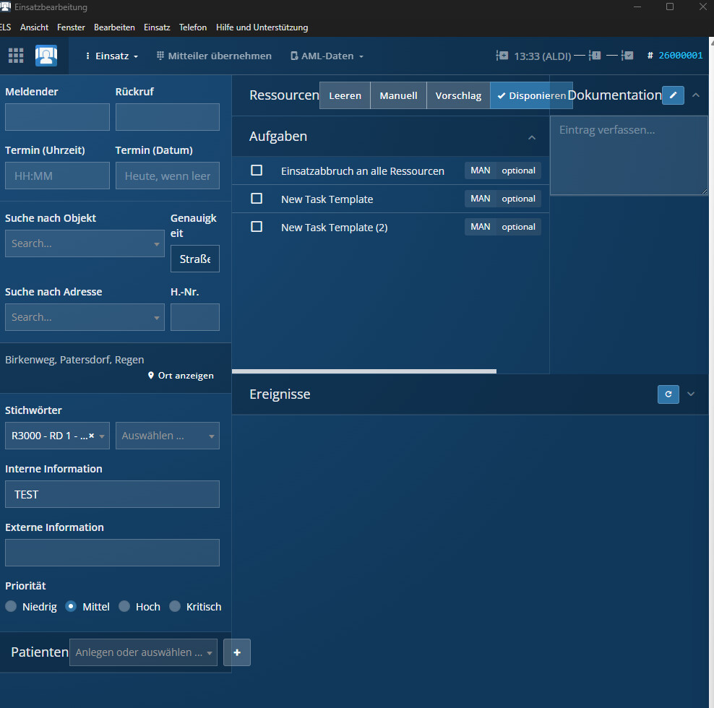The image size is (714, 708).
Task: Add a new patient with plus button
Action: (x=237, y=652)
